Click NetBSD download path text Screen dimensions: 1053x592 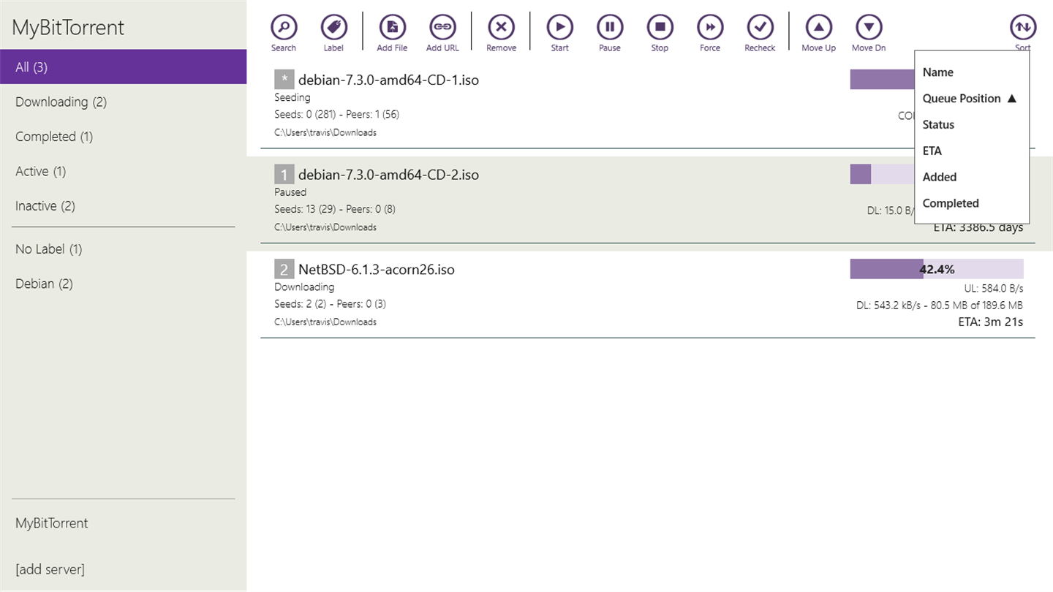[x=325, y=322]
